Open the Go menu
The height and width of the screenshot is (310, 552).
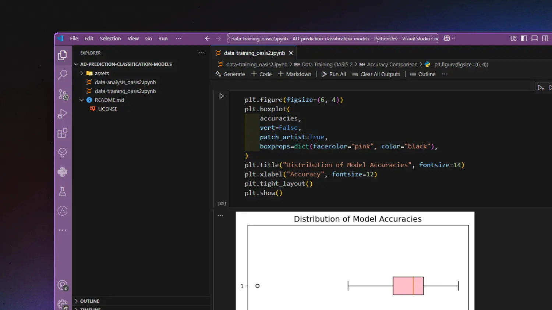coord(148,38)
